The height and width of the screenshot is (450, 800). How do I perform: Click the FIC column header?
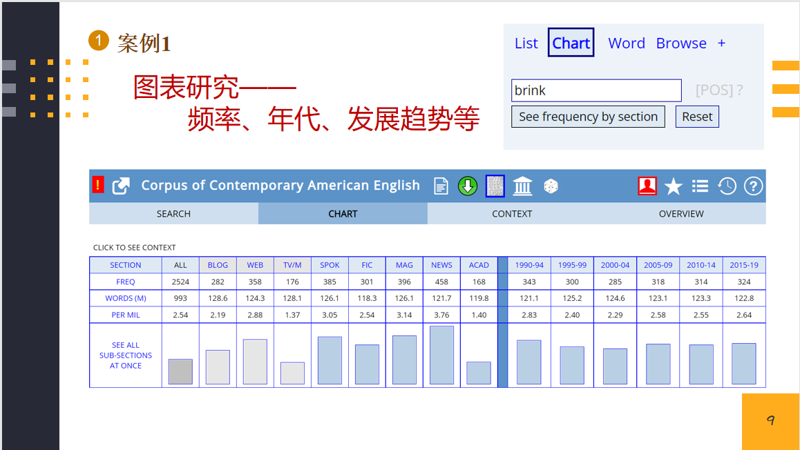tap(367, 265)
